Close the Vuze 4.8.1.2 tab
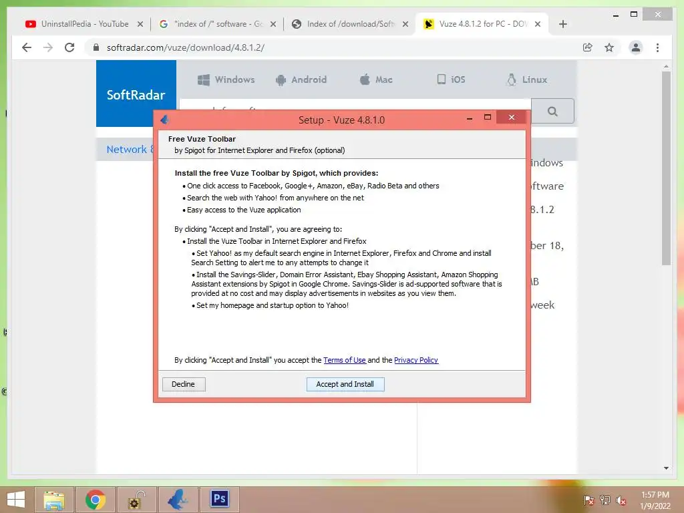 click(538, 24)
